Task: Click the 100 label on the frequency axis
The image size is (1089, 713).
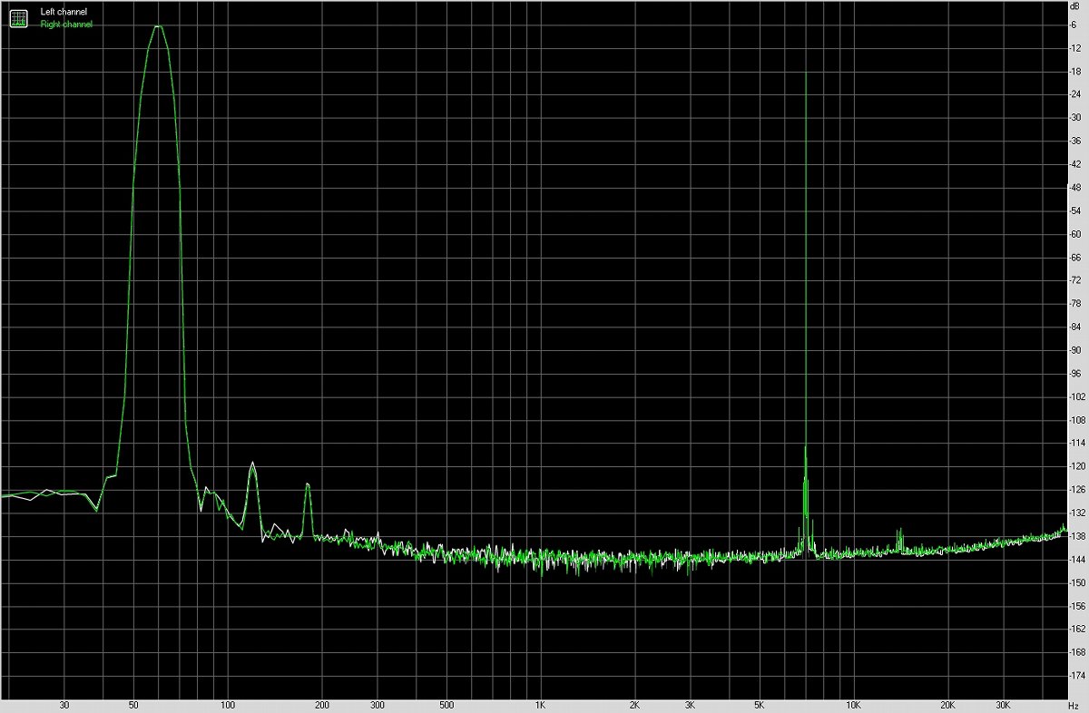Action: 228,705
